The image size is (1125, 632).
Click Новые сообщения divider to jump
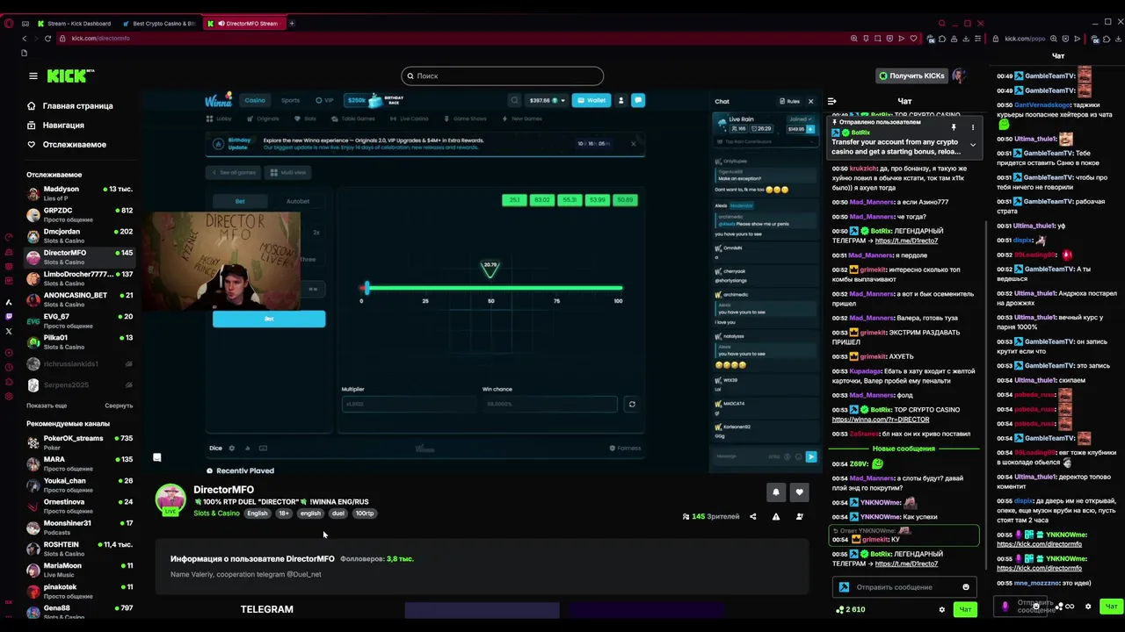[904, 449]
